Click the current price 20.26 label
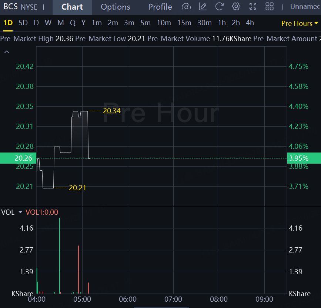 (x=18, y=158)
